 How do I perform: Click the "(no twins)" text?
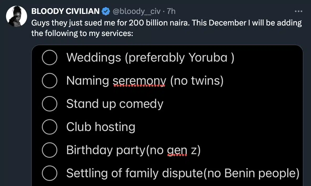(x=197, y=81)
